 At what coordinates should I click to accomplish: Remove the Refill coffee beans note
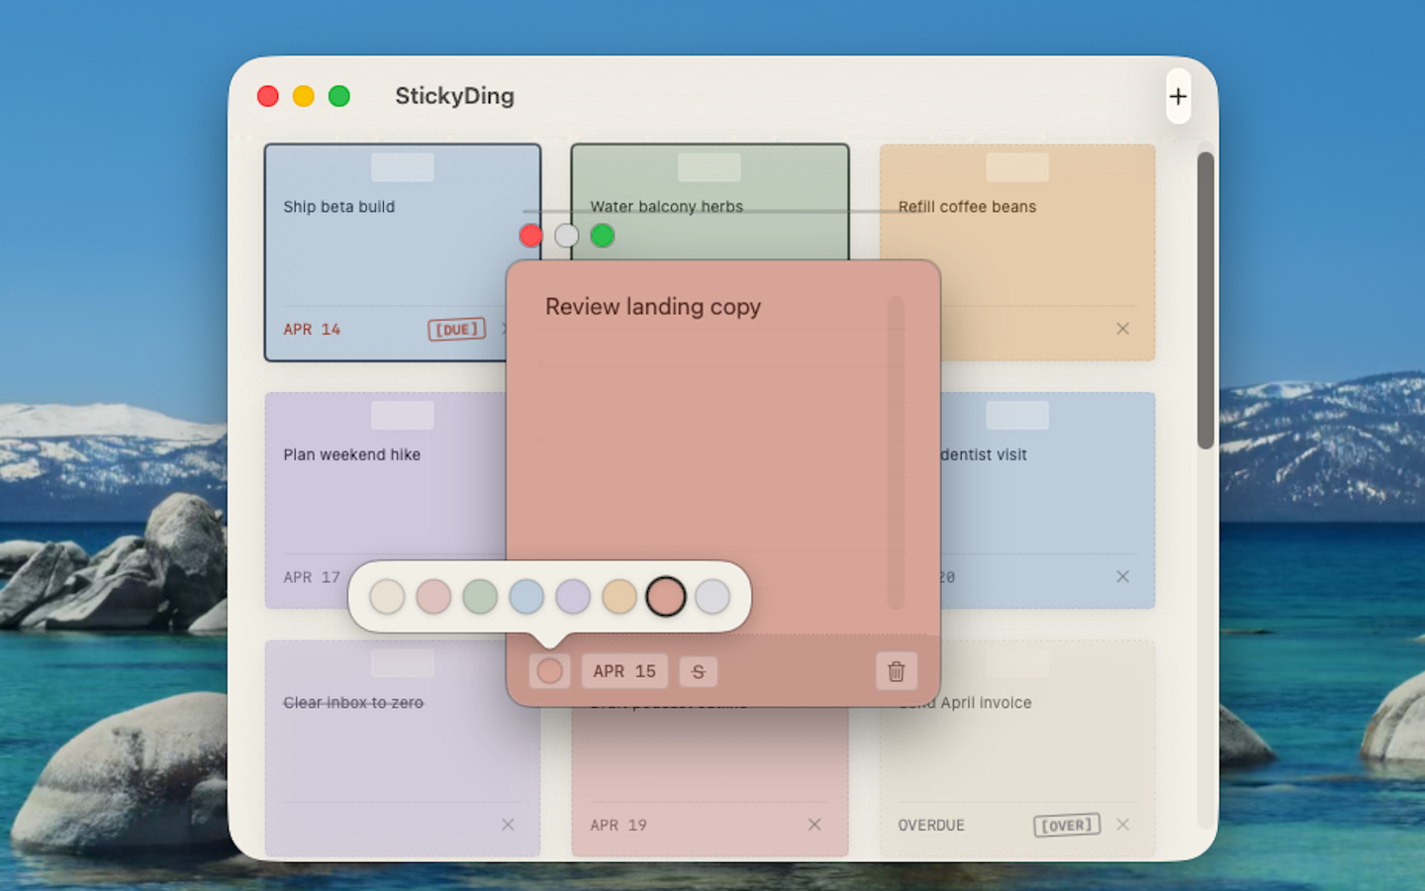tap(1122, 329)
